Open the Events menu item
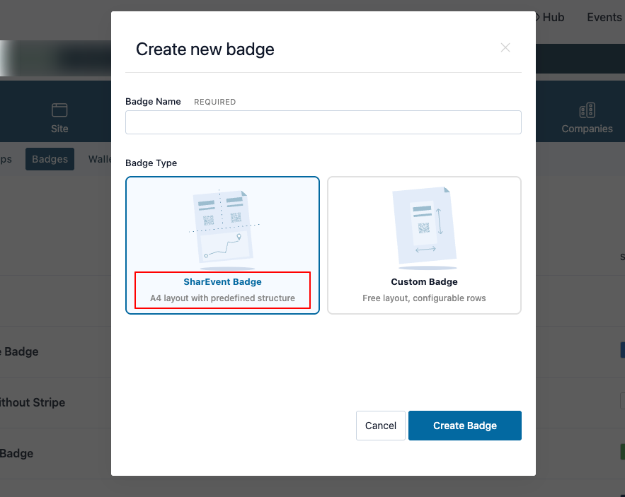 point(604,17)
